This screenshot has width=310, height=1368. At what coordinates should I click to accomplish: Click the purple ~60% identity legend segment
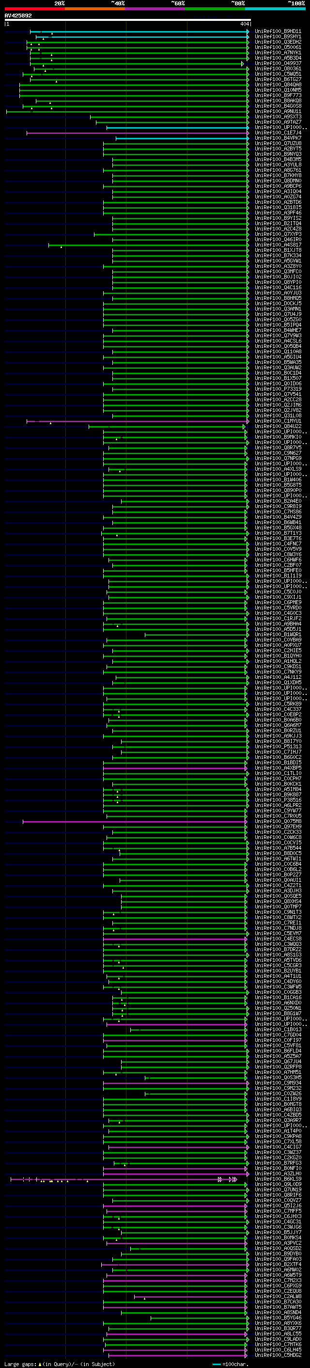(155, 9)
